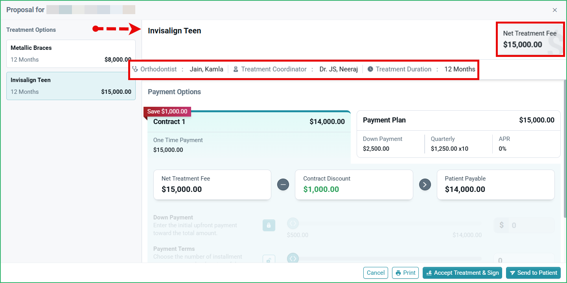567x283 pixels.
Task: Choose the Payment Plan payment option
Action: click(458, 134)
